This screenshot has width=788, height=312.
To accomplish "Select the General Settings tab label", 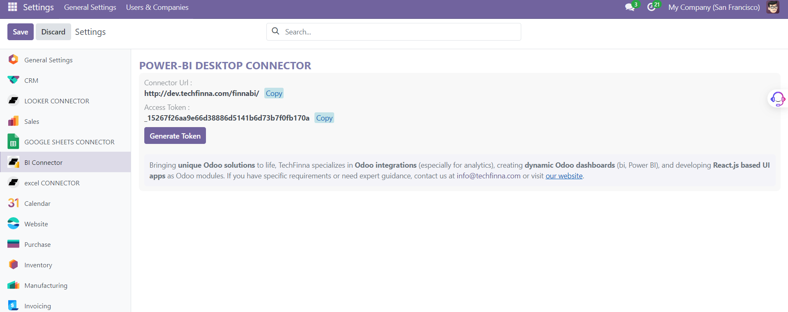I will 49,60.
